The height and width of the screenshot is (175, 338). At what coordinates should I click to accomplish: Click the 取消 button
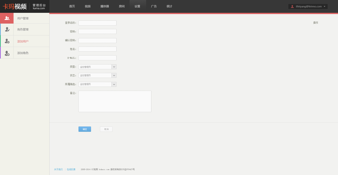click(106, 129)
